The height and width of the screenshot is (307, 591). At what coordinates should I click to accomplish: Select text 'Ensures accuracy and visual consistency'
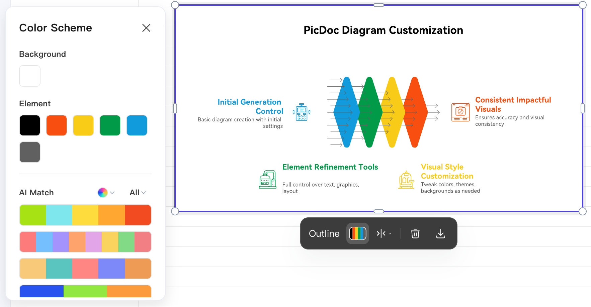[510, 121]
